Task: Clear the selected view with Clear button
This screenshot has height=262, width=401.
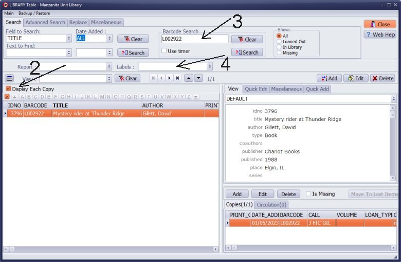Action: [x=127, y=78]
